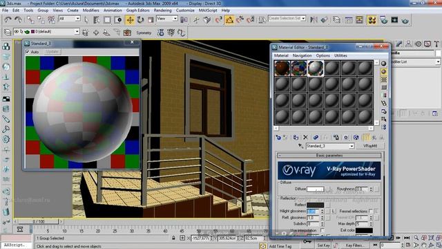442x249 pixels.
Task: Open Material Editor four-spheres icon
Action: coord(372,20)
